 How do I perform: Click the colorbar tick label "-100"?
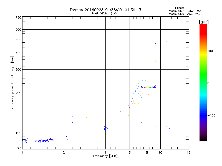[211, 115]
